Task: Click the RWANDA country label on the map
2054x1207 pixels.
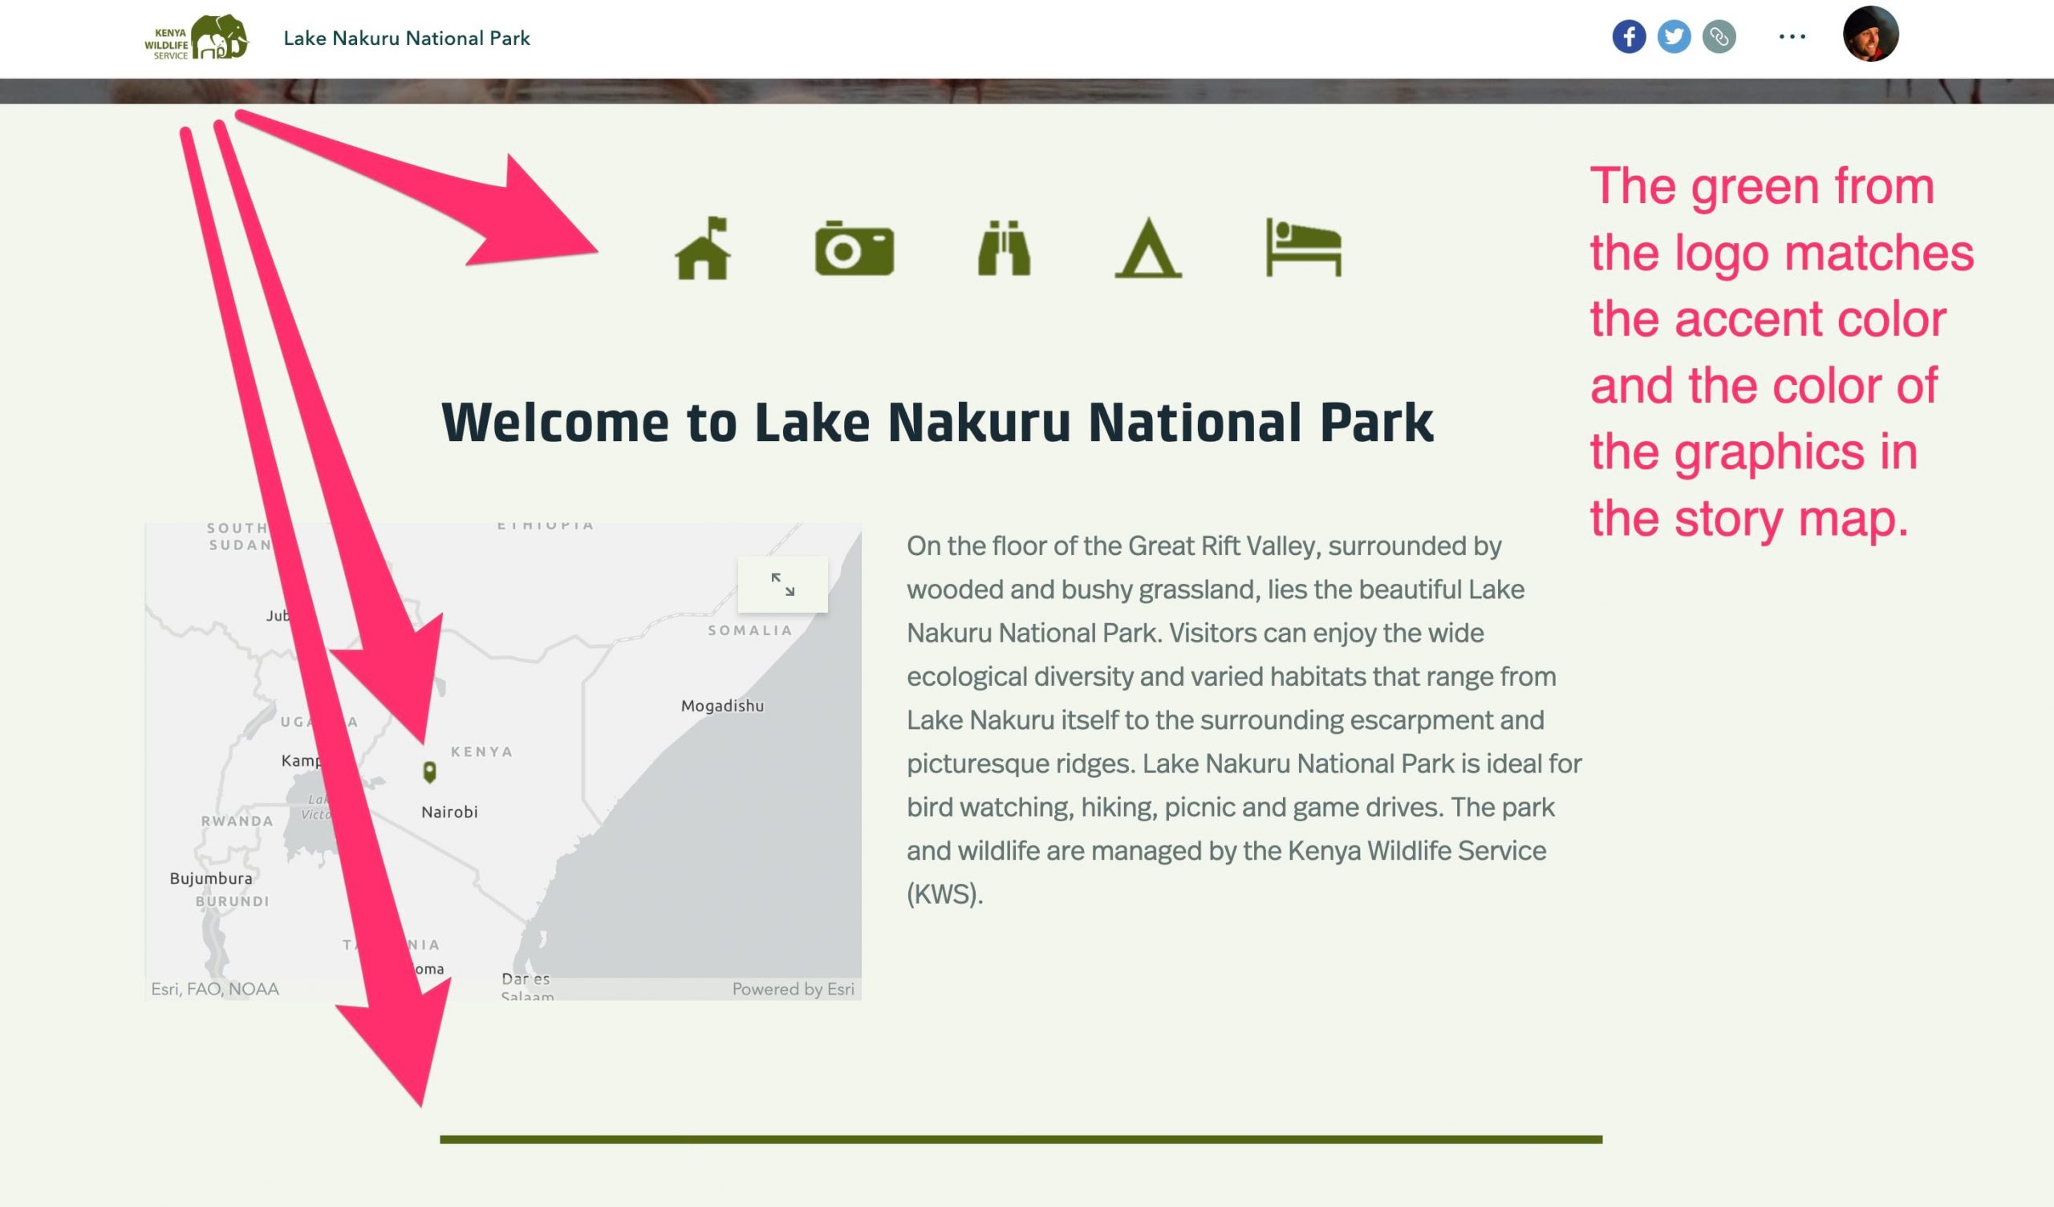Action: coord(237,820)
